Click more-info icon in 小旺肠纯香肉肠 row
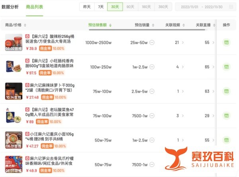 [x=152, y=67]
